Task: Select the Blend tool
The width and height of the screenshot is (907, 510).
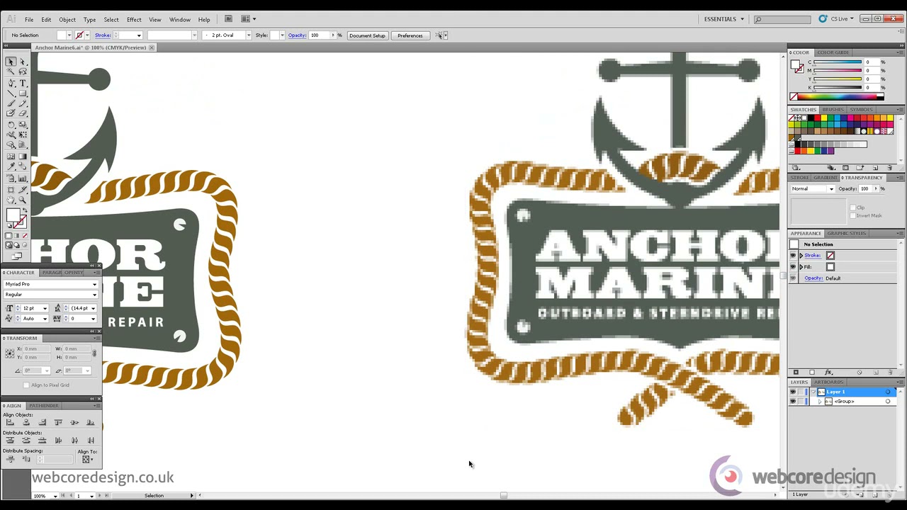Action: click(23, 165)
